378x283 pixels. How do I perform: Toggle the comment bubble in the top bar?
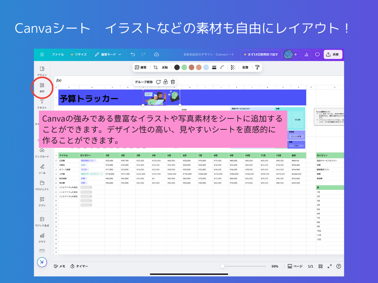tap(317, 54)
